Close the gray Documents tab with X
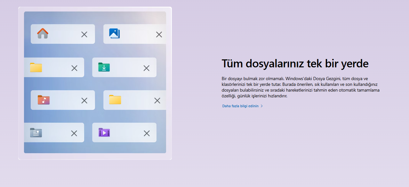Image resolution: width=409 pixels, height=187 pixels. (x=74, y=133)
